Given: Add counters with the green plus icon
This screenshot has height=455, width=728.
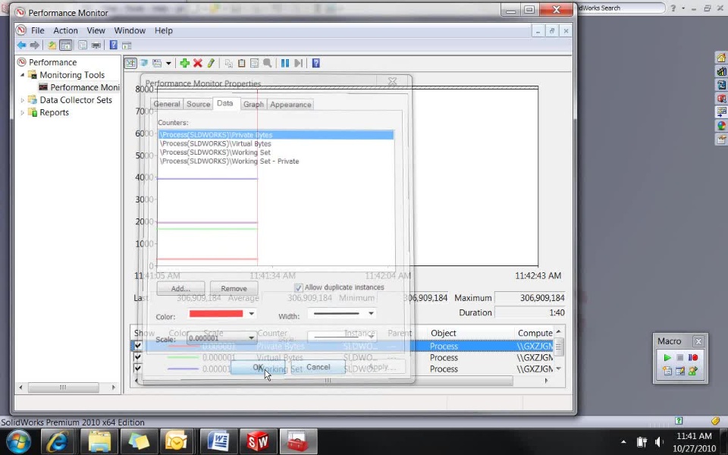Looking at the screenshot, I should 185,63.
